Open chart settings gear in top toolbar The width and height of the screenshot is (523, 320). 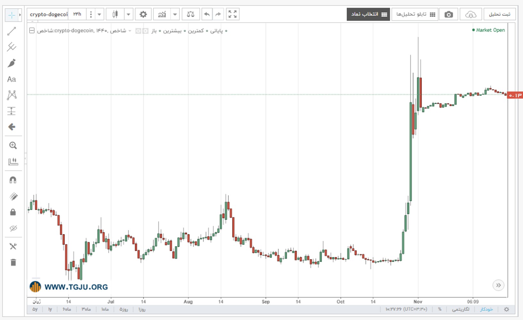(x=143, y=14)
